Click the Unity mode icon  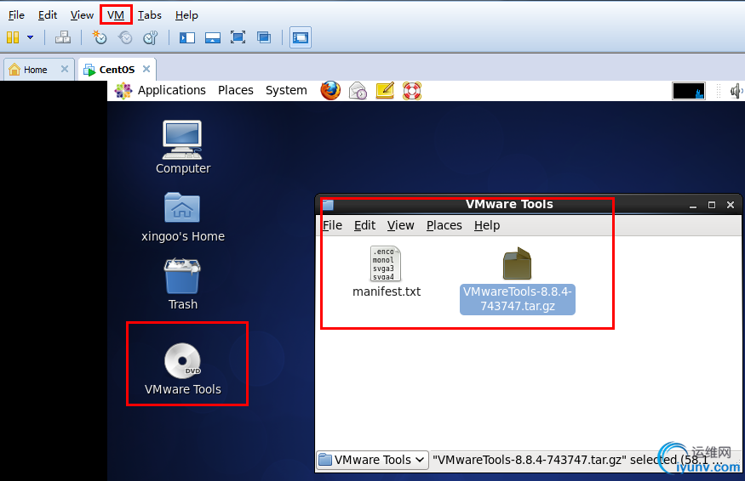(264, 37)
